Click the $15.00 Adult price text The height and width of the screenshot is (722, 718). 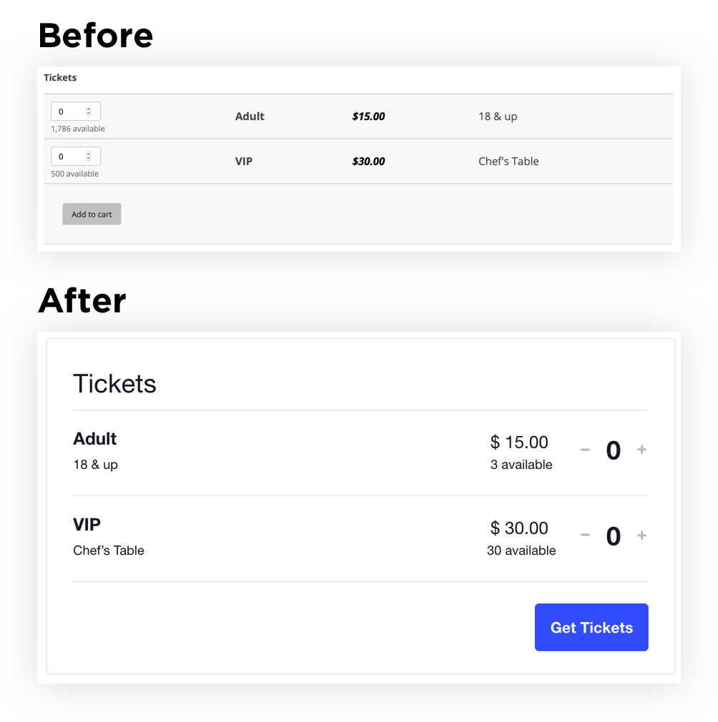pyautogui.click(x=369, y=116)
